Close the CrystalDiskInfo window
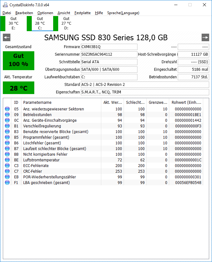 204,5
